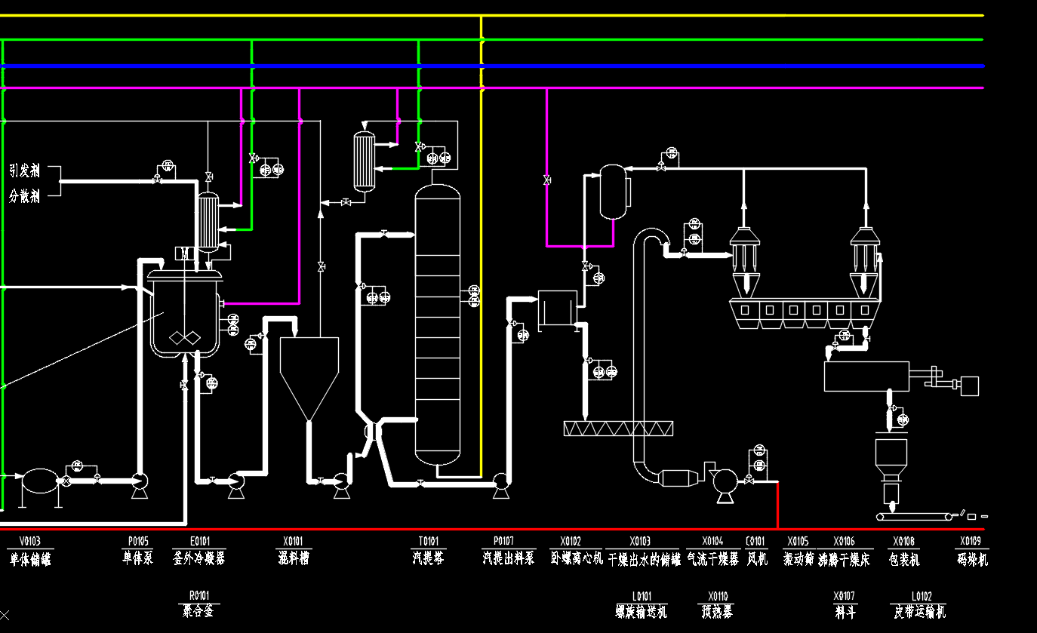Click the horizontal centrifuge X0102 box

557,309
